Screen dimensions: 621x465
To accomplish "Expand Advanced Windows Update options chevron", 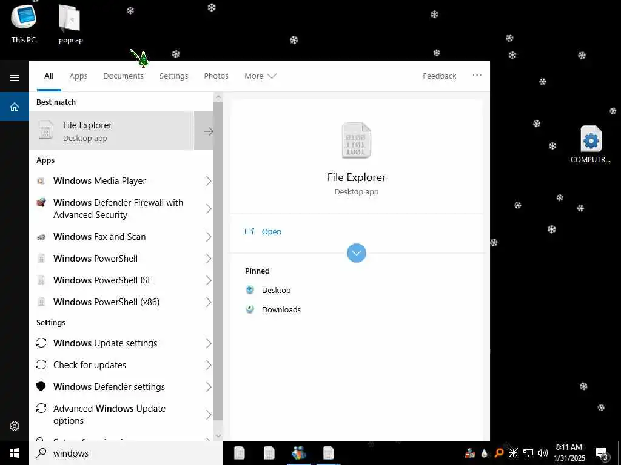I will [209, 415].
